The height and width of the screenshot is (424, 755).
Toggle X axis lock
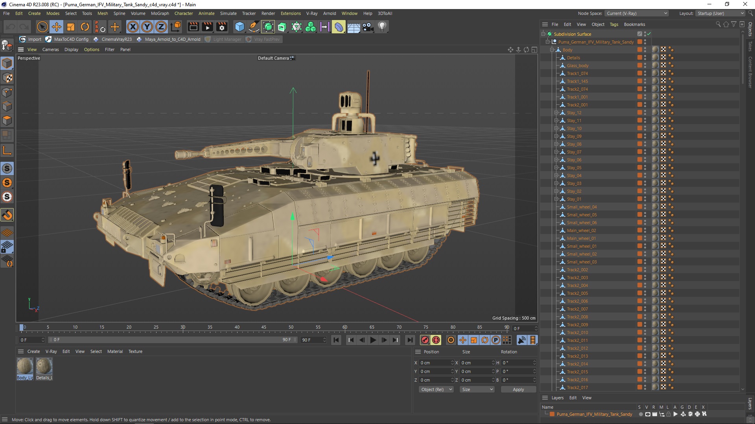pyautogui.click(x=133, y=27)
